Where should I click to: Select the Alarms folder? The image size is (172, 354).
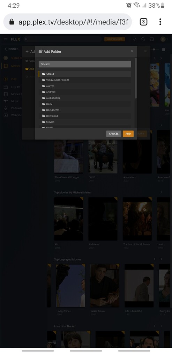click(85, 86)
